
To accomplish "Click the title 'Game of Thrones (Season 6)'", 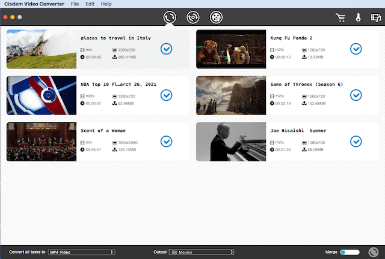I will 306,84.
